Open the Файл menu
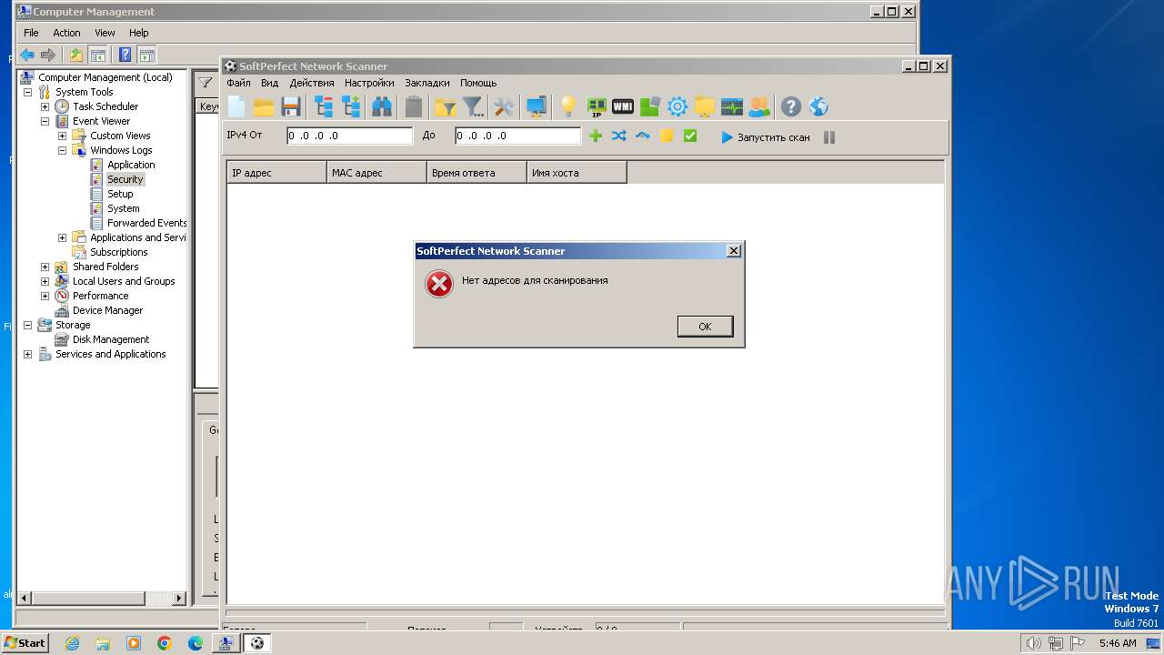This screenshot has height=655, width=1164. point(238,83)
